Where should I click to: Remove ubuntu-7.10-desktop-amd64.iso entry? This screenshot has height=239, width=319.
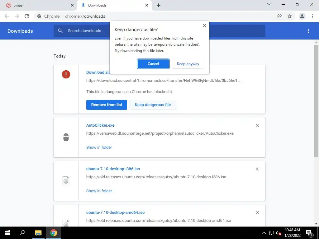pos(257,212)
